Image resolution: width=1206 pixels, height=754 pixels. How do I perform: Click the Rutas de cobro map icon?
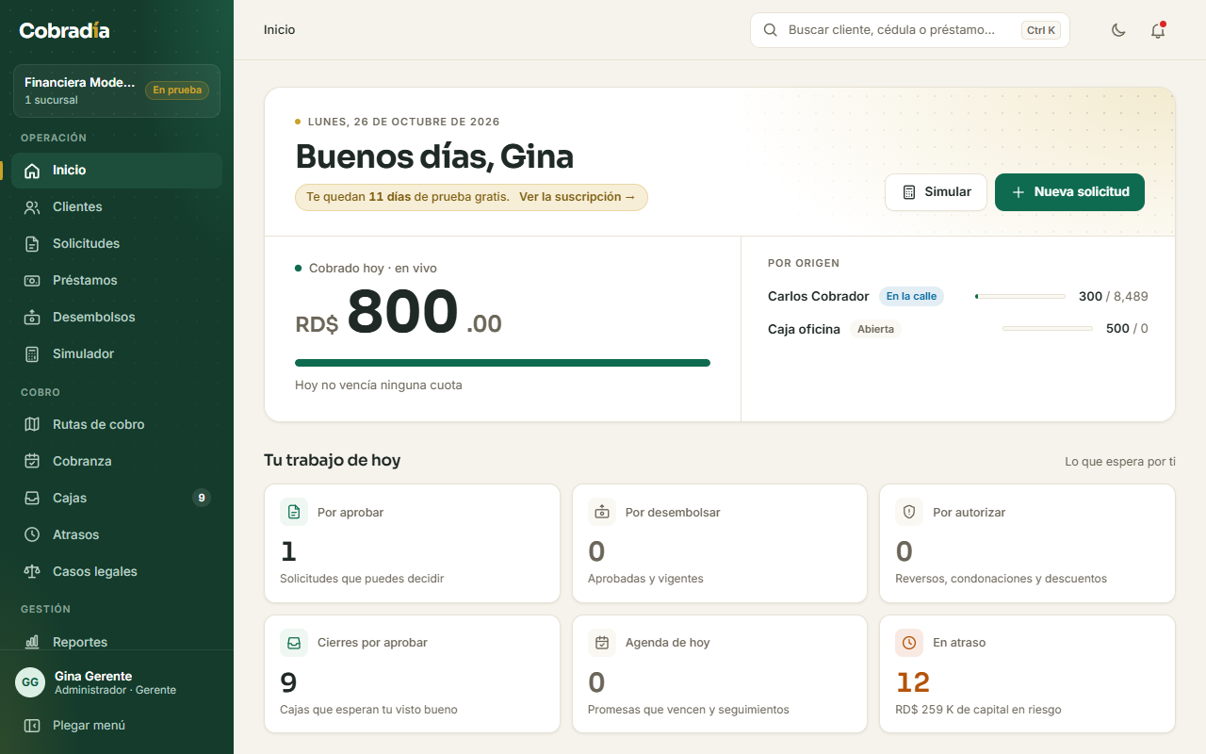pos(32,425)
